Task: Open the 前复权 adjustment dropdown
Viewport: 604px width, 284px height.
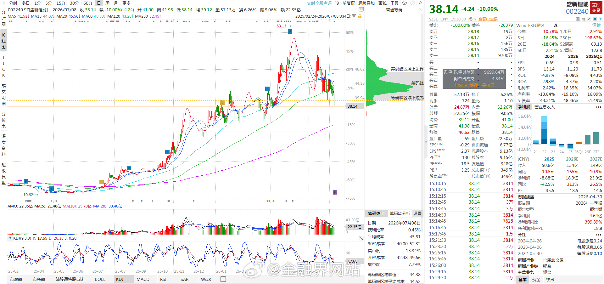Action: point(349,3)
